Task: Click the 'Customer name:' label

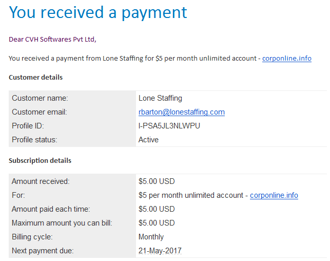Action: coord(40,98)
